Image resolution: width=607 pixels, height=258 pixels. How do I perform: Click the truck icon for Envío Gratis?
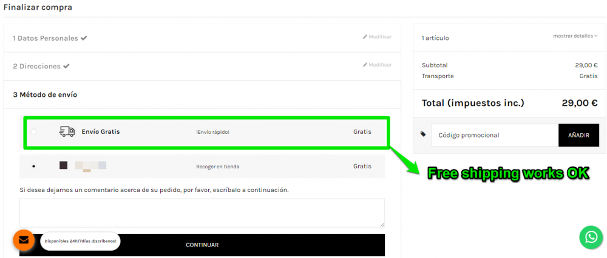(67, 131)
